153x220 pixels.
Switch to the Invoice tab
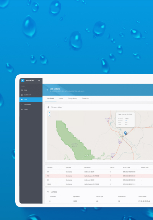61,98
